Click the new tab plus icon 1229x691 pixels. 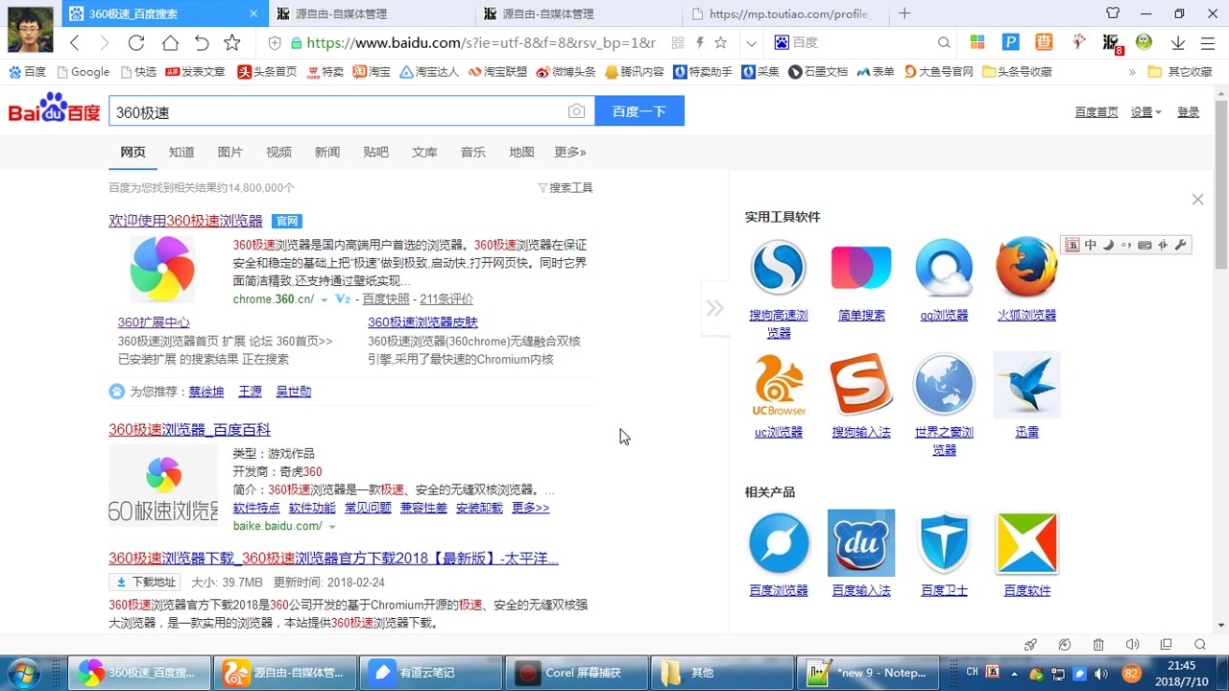coord(904,13)
